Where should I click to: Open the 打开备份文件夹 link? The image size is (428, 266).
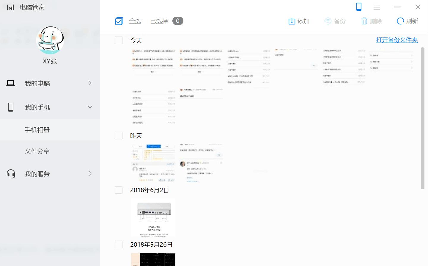(397, 40)
